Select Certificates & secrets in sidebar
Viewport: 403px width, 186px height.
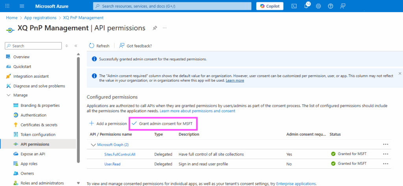(x=39, y=125)
